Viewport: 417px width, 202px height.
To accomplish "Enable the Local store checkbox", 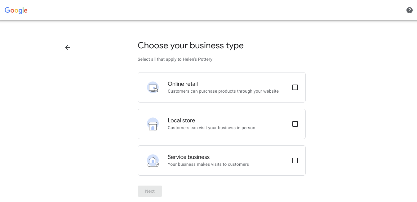I will click(x=295, y=124).
